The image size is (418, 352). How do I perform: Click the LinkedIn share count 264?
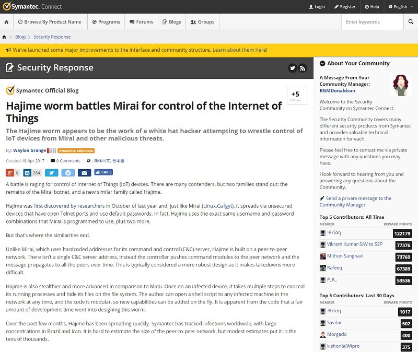click(37, 173)
